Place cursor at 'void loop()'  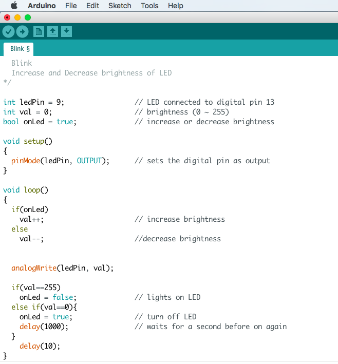(26, 190)
